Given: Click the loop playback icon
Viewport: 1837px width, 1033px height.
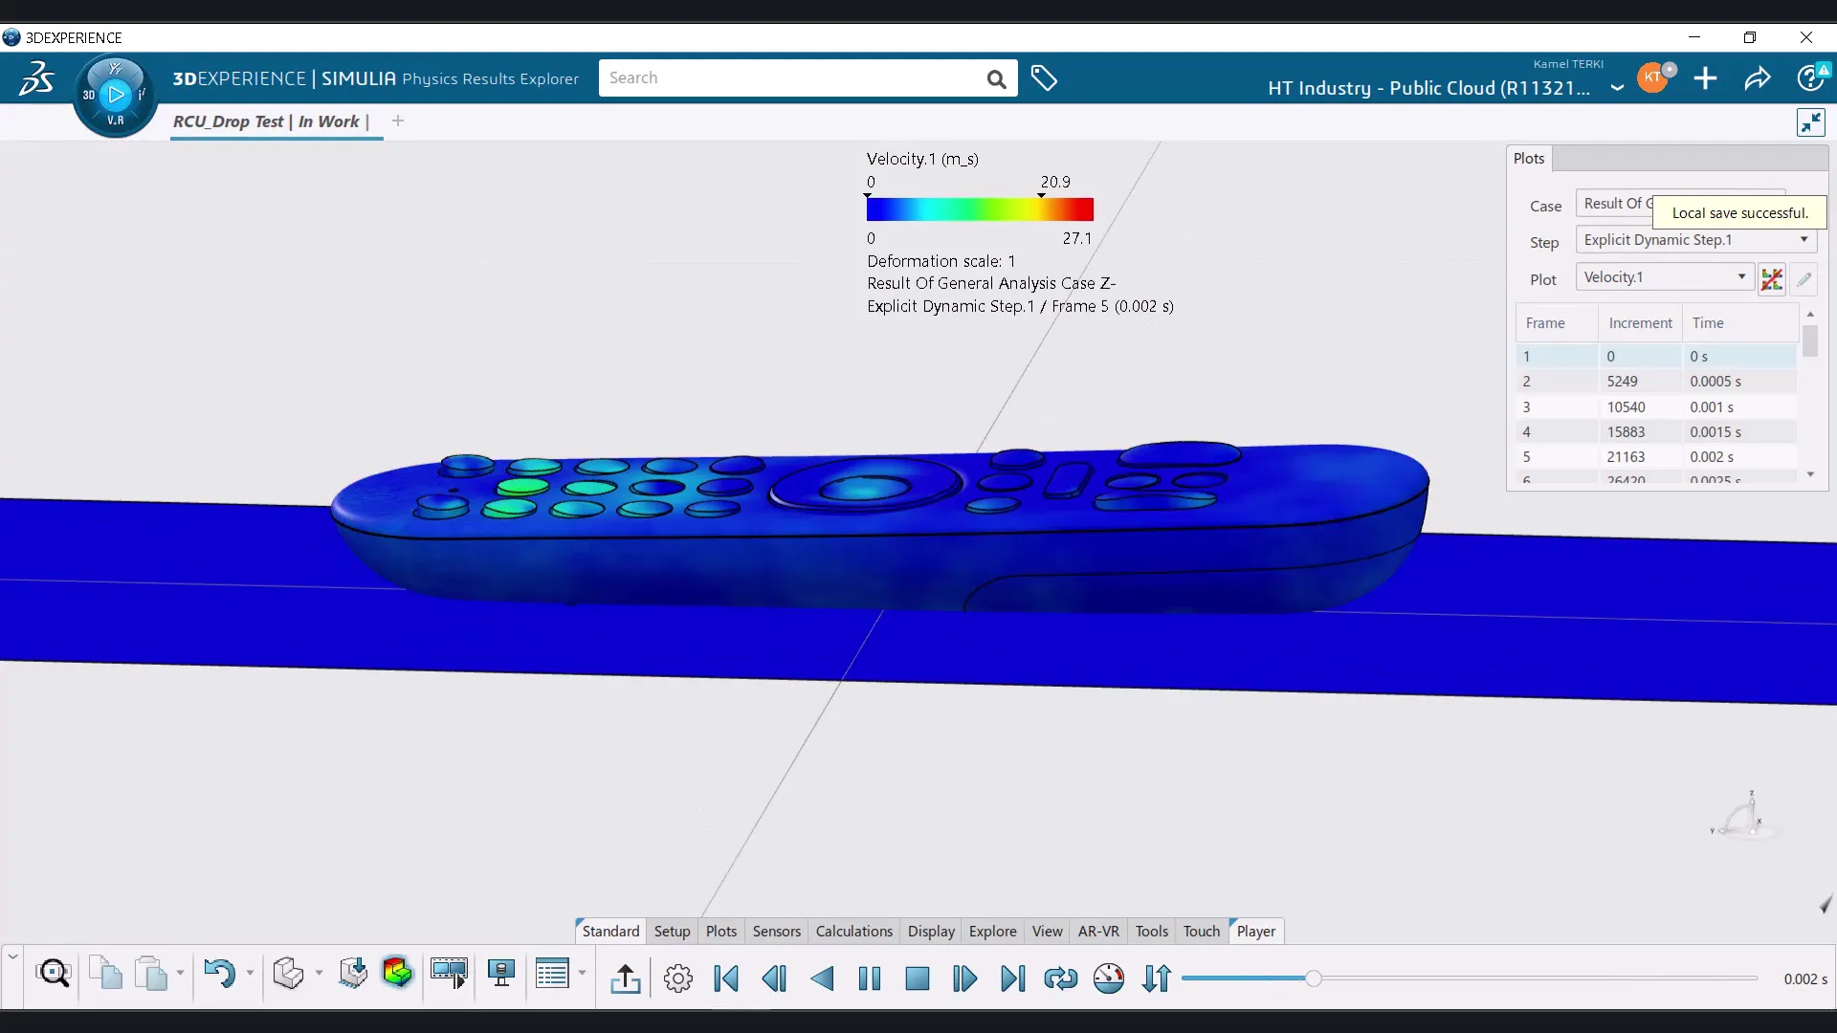Looking at the screenshot, I should click(x=1060, y=978).
